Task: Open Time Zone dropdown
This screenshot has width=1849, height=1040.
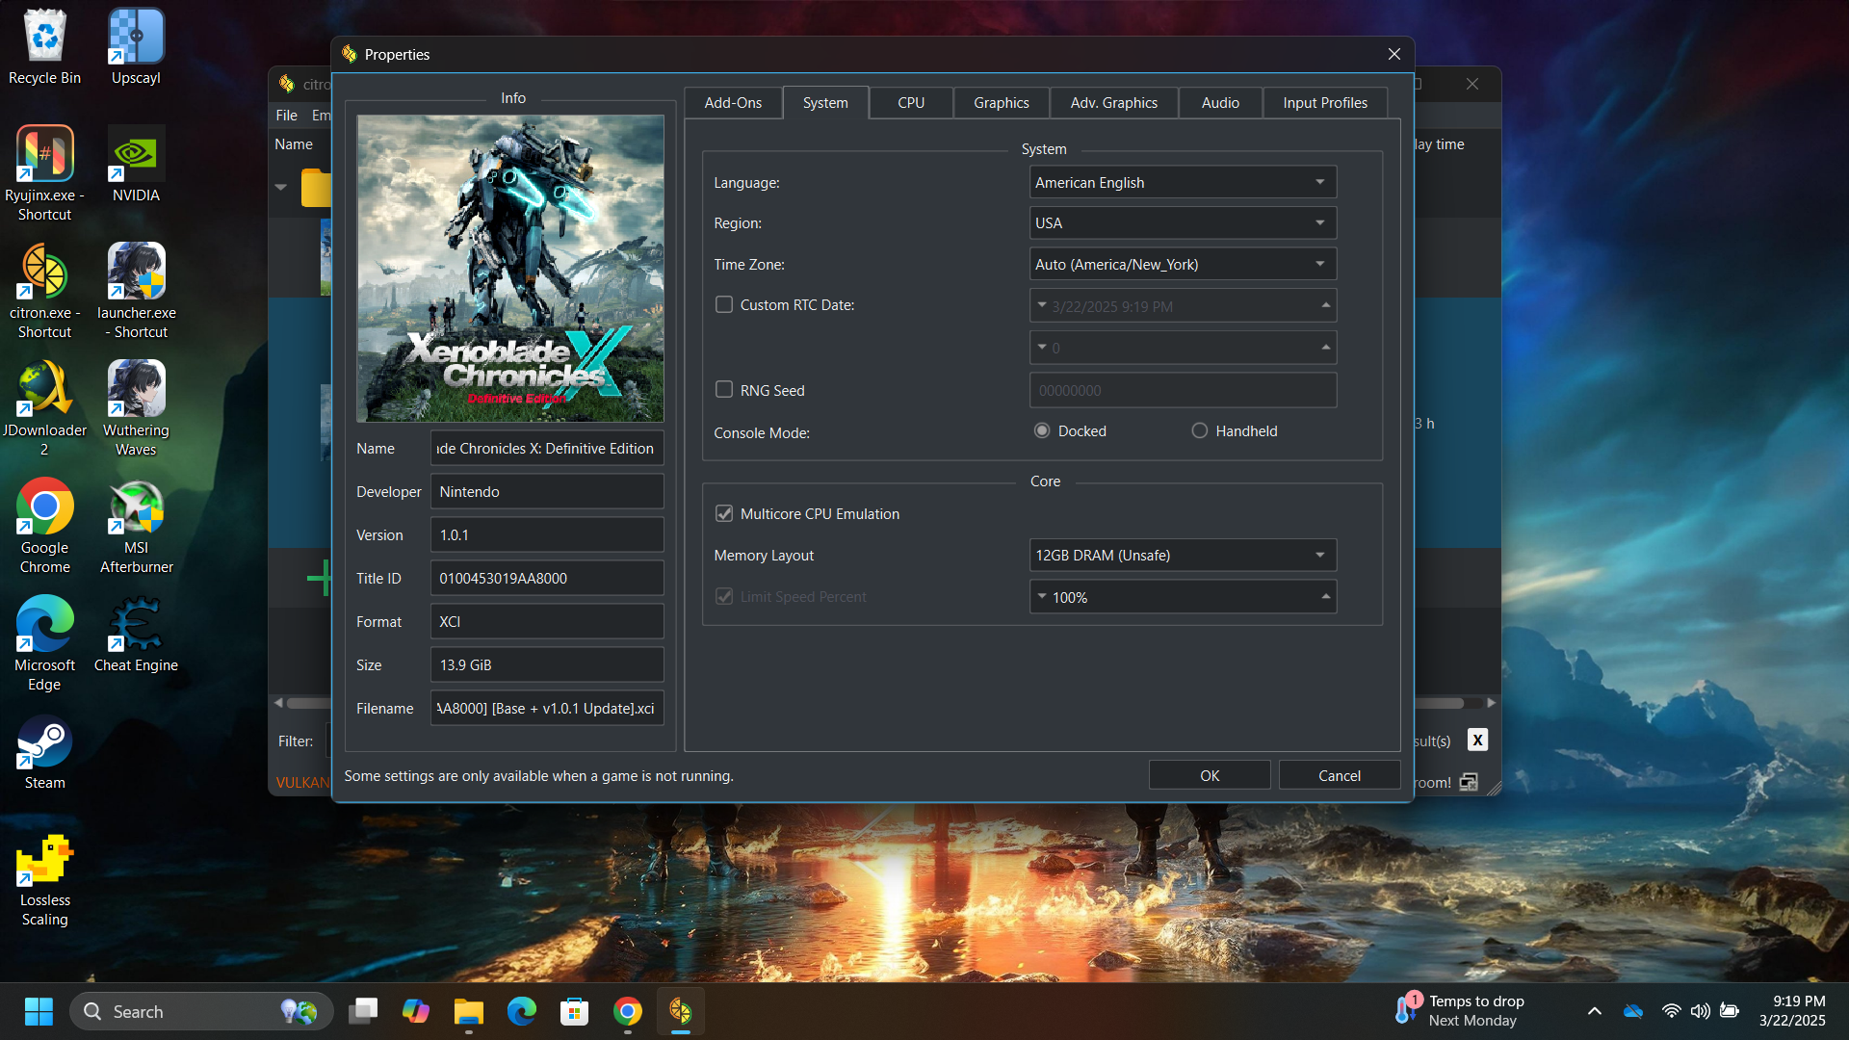Action: click(1183, 264)
